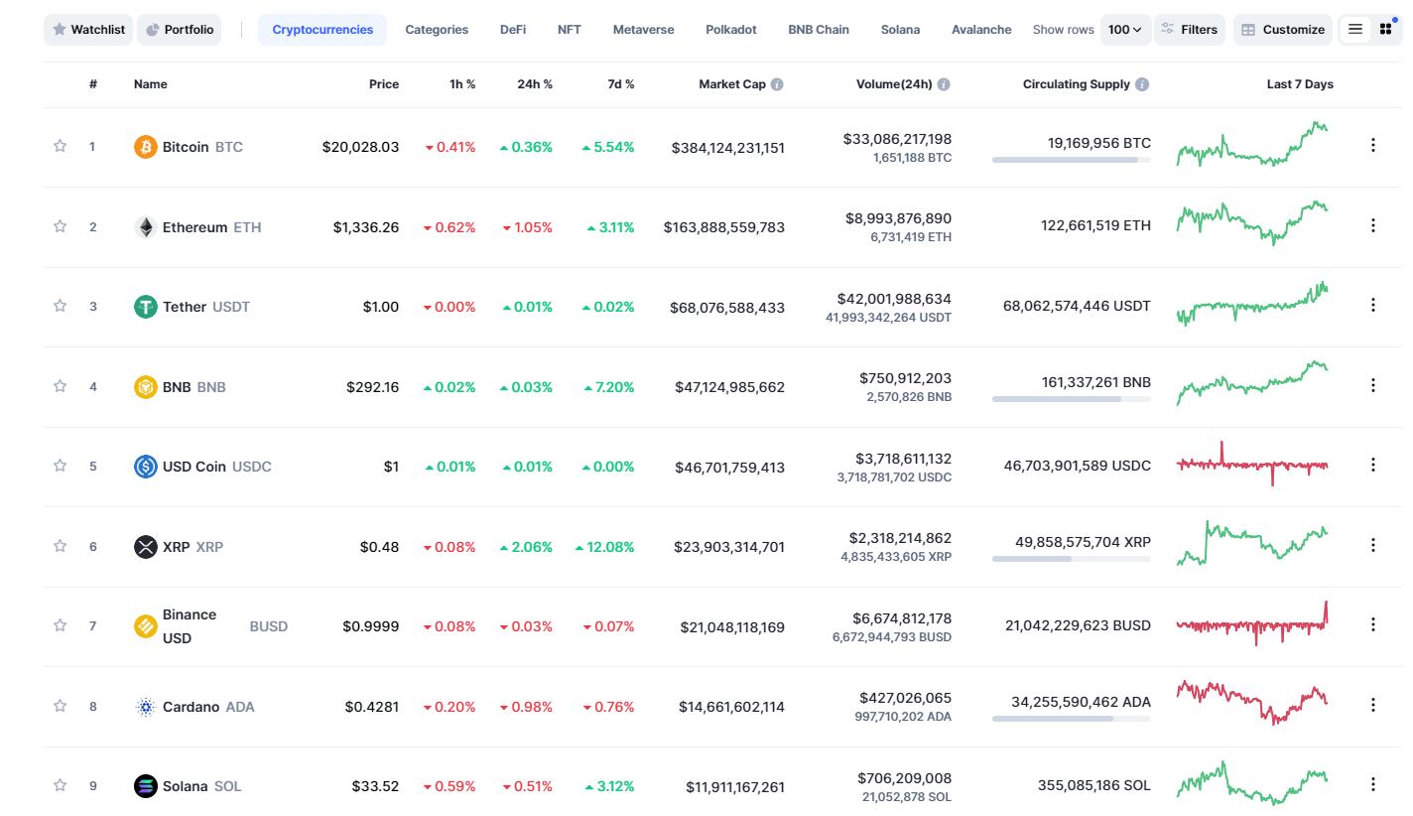Click BNB's circulating supply progress bar
The image size is (1413, 816).
[1071, 399]
